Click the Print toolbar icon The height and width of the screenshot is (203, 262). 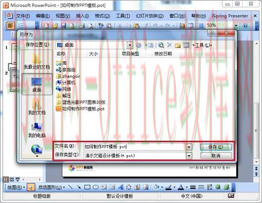(x=82, y=26)
